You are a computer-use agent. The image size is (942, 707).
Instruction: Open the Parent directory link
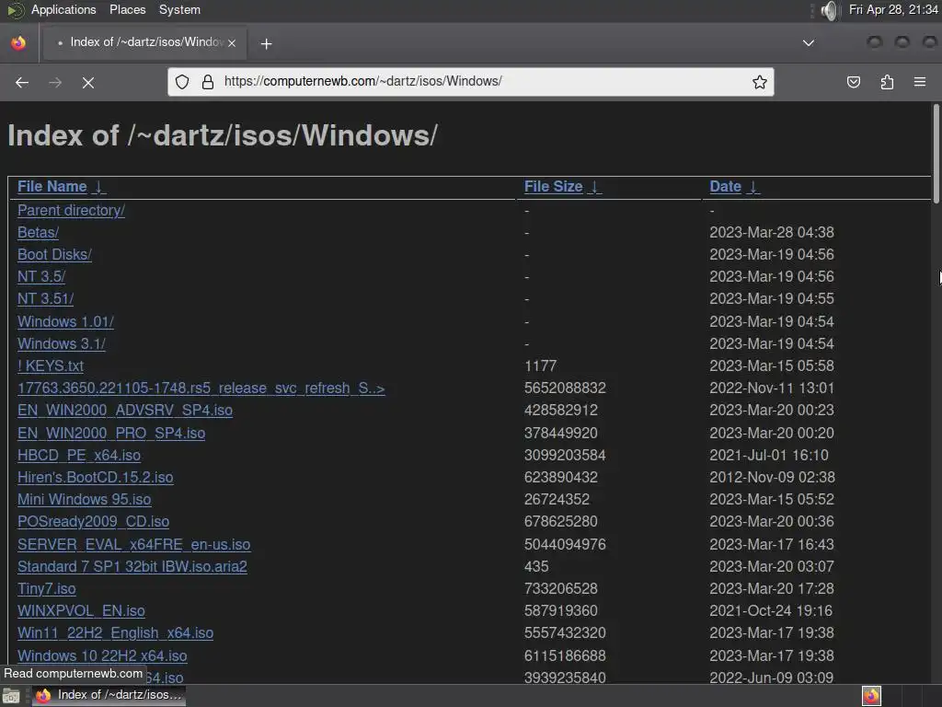[71, 211]
